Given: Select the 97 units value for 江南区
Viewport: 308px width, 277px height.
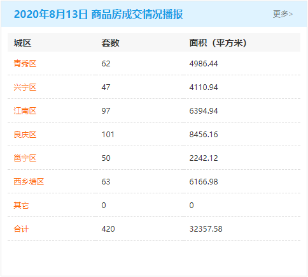Looking at the screenshot, I should tap(106, 111).
